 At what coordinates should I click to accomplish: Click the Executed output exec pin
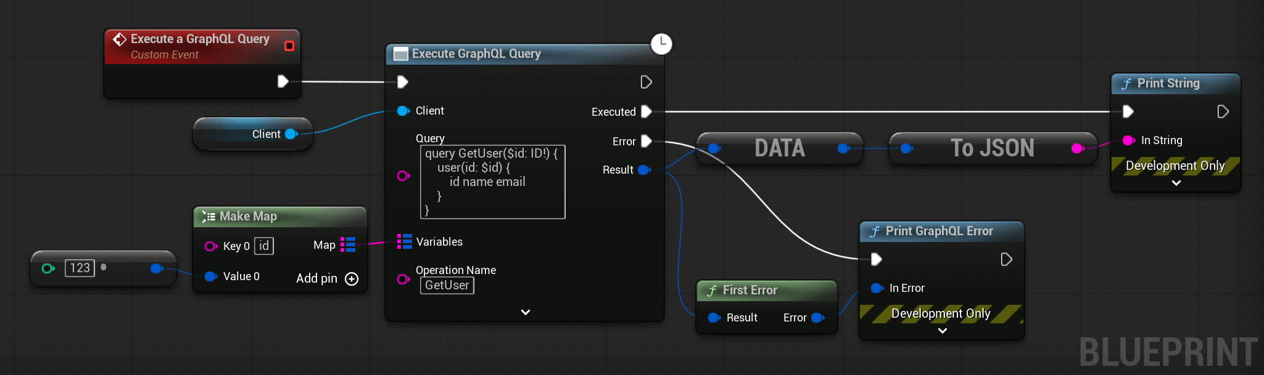646,111
